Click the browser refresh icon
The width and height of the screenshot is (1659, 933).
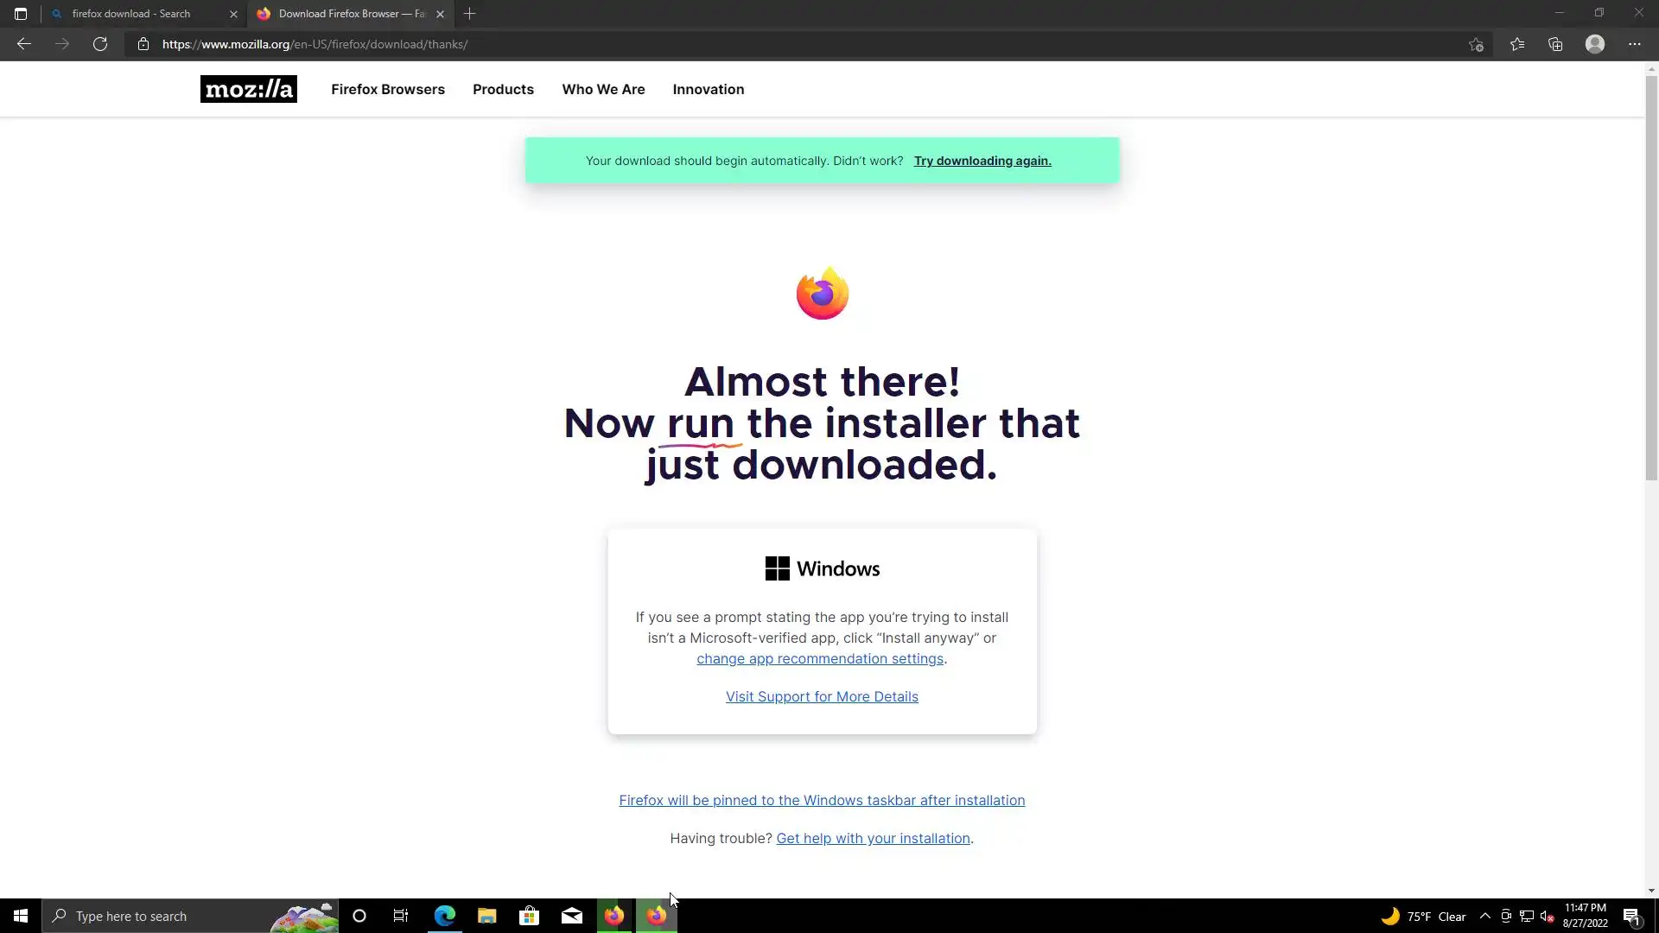click(x=100, y=44)
